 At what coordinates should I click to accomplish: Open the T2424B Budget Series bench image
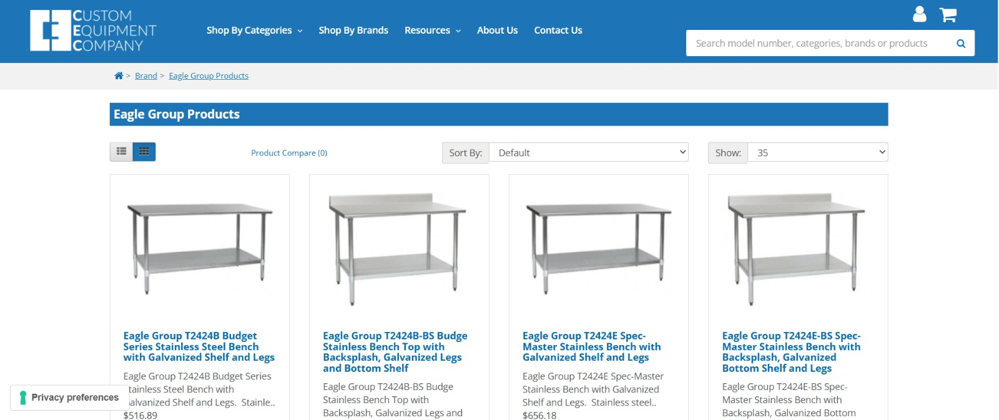200,248
